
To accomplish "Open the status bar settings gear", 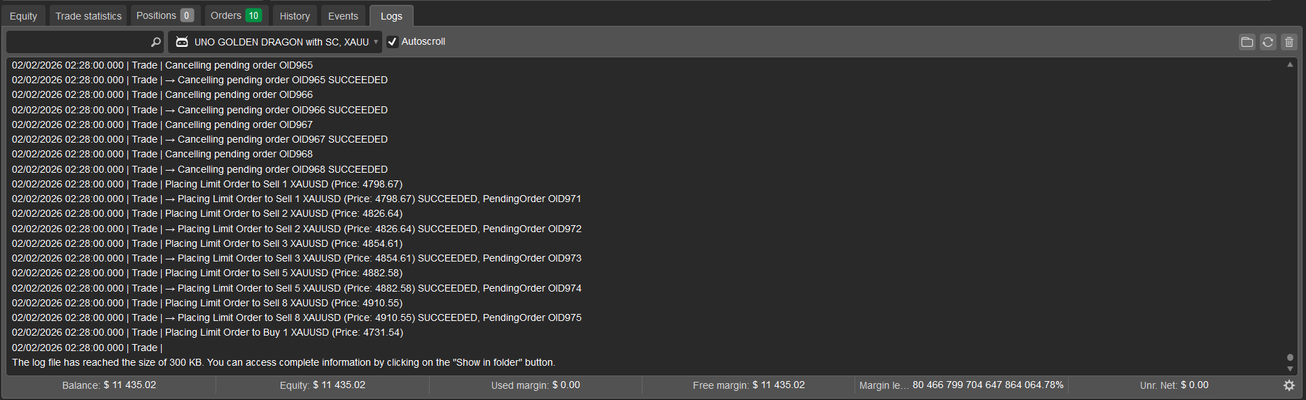I will click(x=1289, y=385).
